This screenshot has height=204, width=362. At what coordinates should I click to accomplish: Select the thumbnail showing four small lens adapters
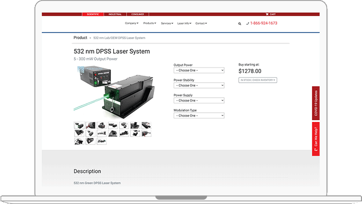pyautogui.click(x=101, y=133)
